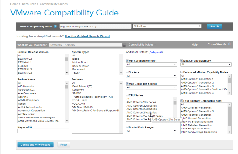Select Trusted Execution Technology(TXT) feature
238x154 pixels.
92,97
